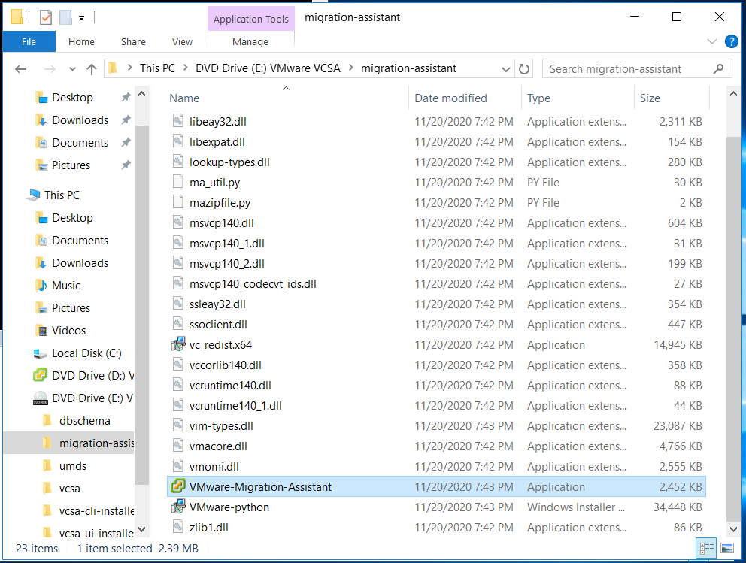Open Help with the question mark icon
Image resolution: width=746 pixels, height=563 pixels.
click(731, 41)
